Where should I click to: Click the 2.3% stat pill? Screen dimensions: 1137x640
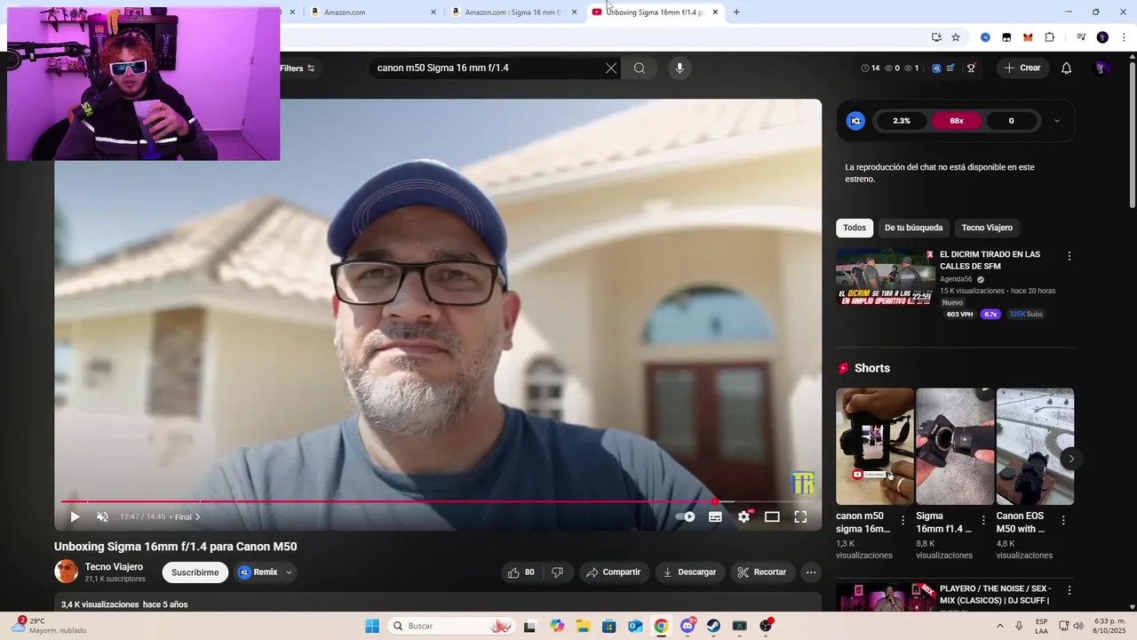[x=902, y=121]
